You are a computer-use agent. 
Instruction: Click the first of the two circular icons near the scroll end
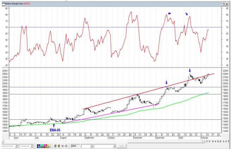click(218, 141)
